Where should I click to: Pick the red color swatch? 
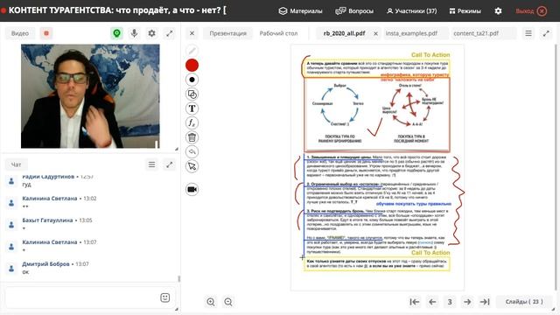192,65
